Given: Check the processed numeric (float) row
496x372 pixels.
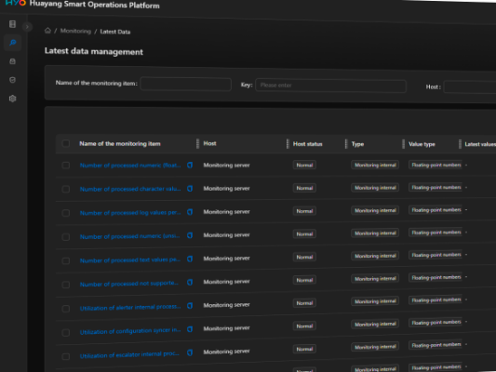Looking at the screenshot, I should pyautogui.click(x=66, y=166).
